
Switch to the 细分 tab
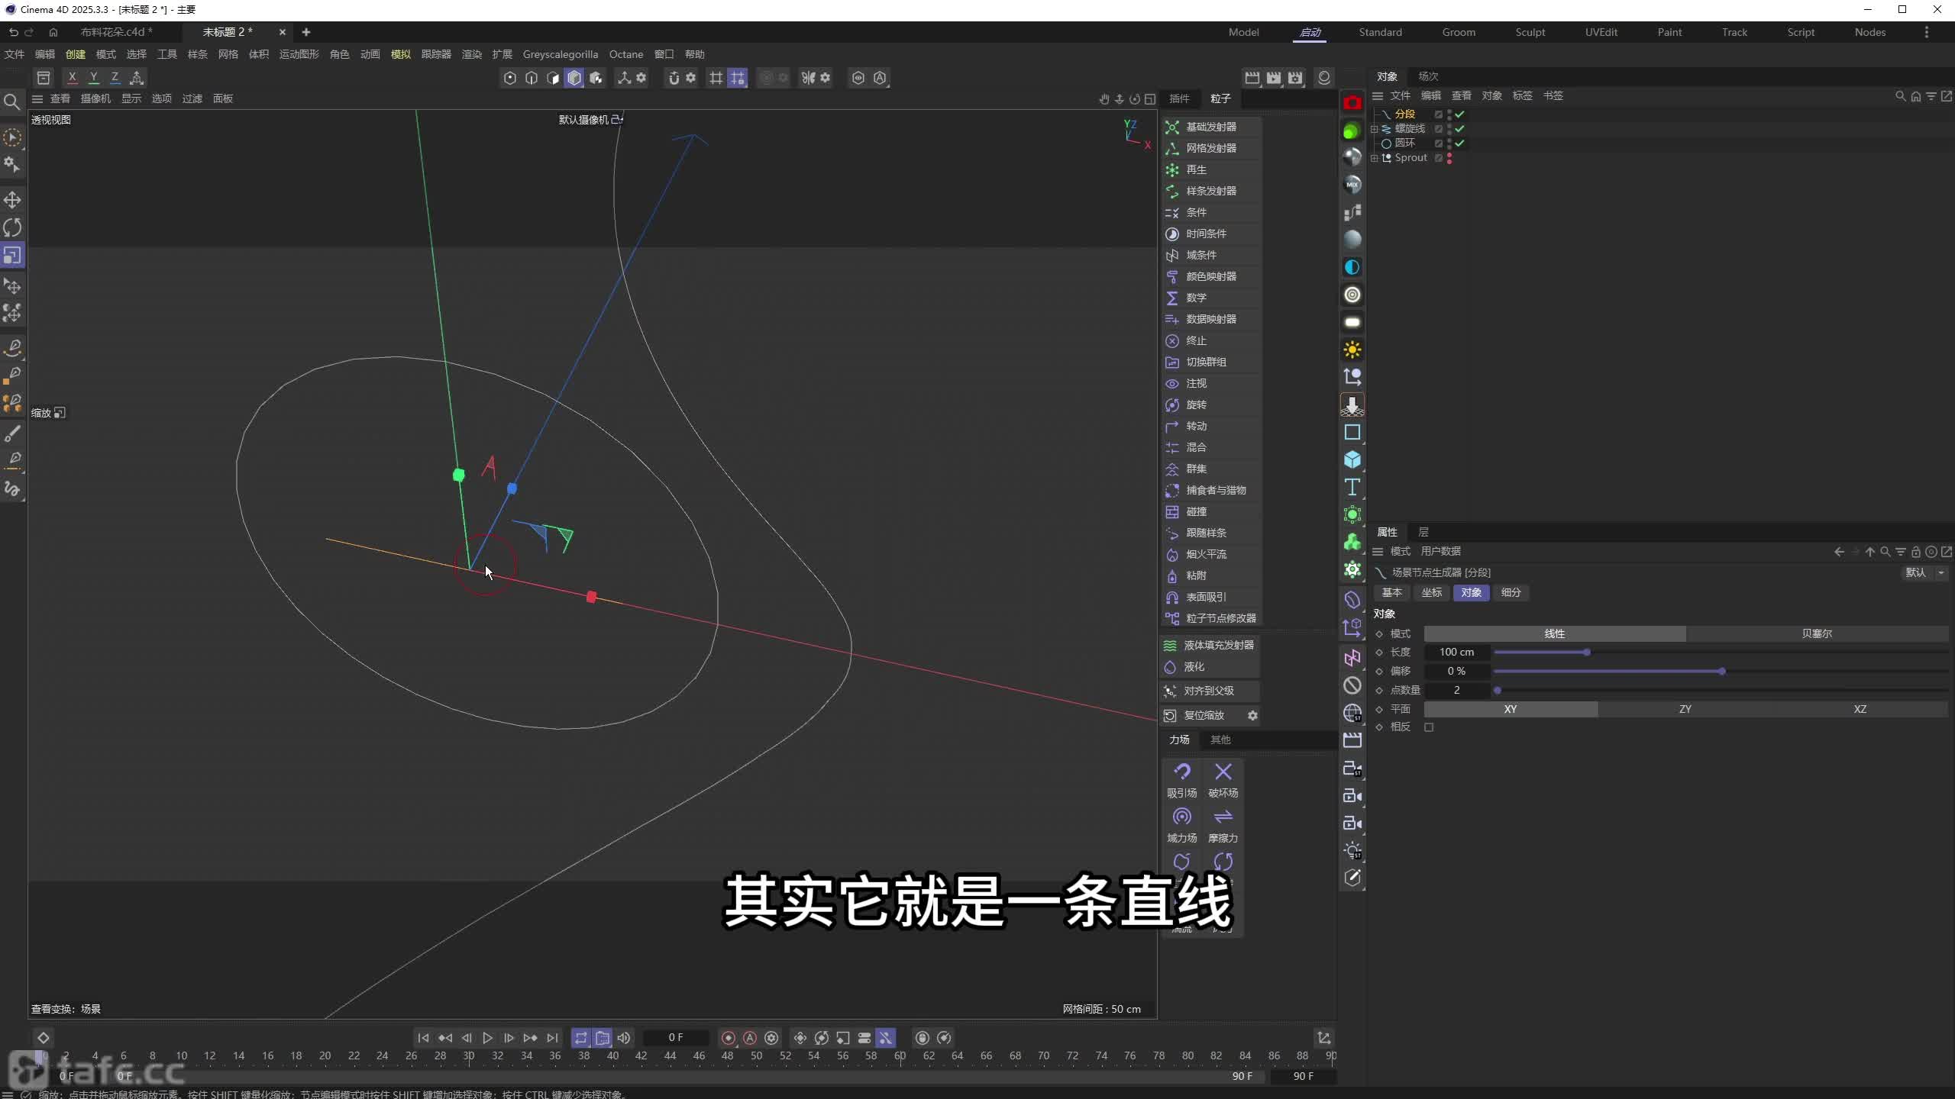pos(1511,592)
